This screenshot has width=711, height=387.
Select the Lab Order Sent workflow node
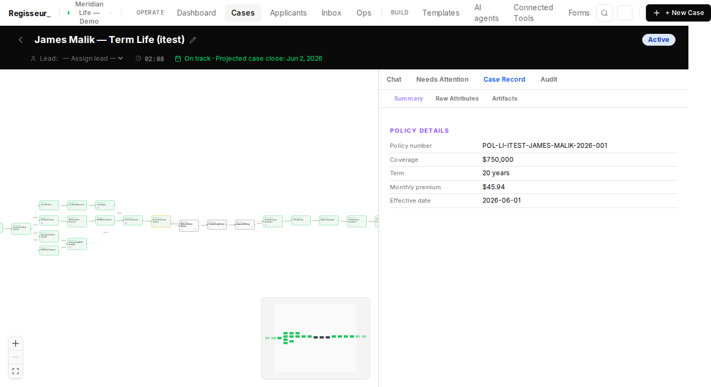49,205
